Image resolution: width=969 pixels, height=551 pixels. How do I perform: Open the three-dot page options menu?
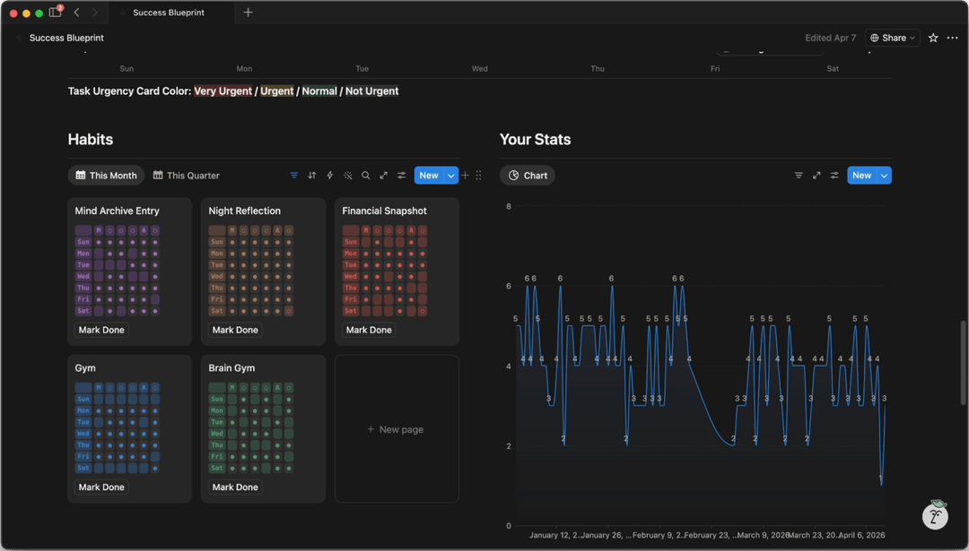coord(952,38)
